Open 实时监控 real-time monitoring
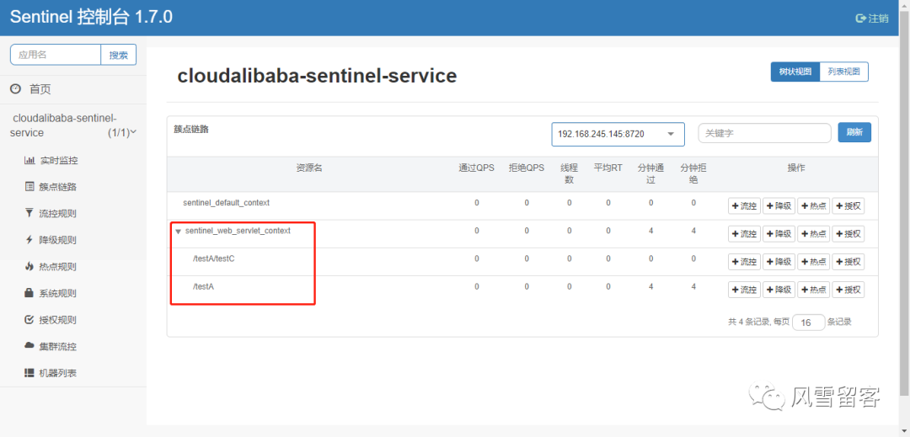This screenshot has height=437, width=910. click(51, 161)
